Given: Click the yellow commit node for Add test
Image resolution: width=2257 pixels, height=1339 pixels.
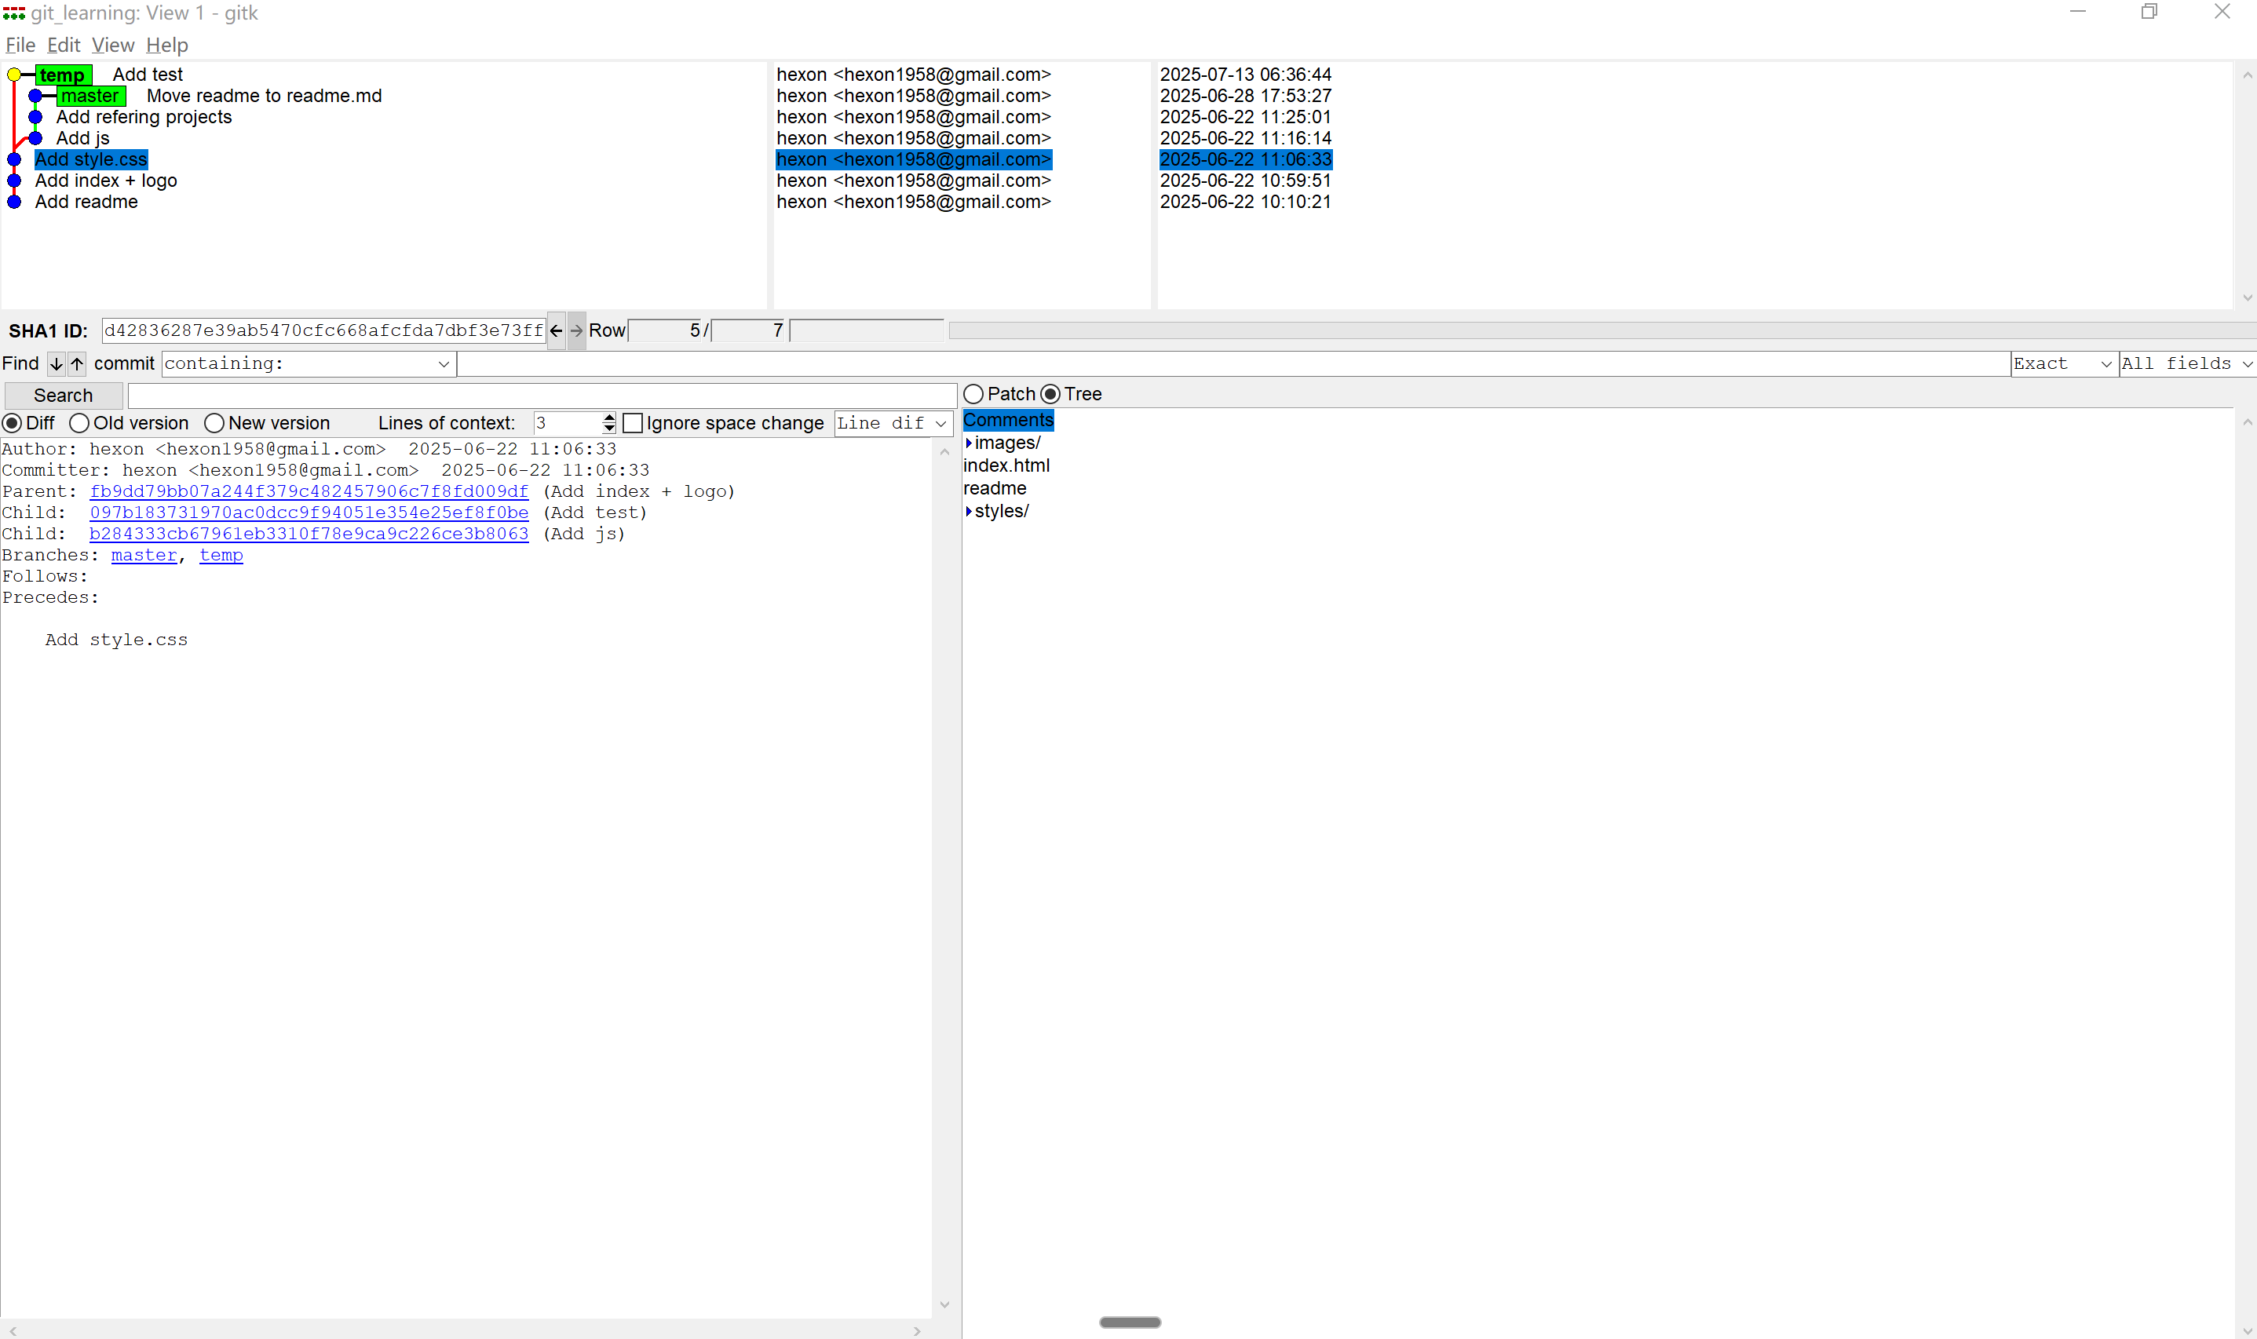Looking at the screenshot, I should (14, 75).
